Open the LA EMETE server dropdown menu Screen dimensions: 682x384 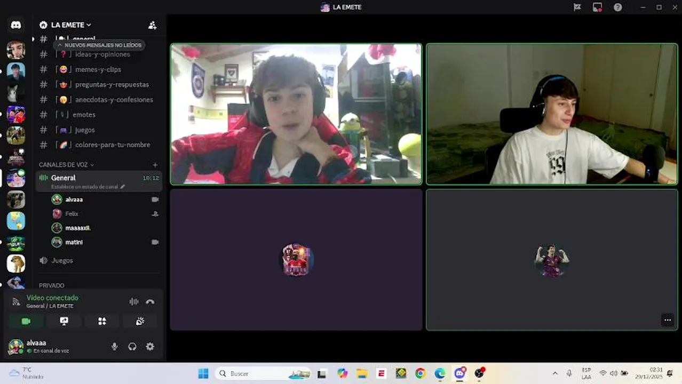click(71, 25)
